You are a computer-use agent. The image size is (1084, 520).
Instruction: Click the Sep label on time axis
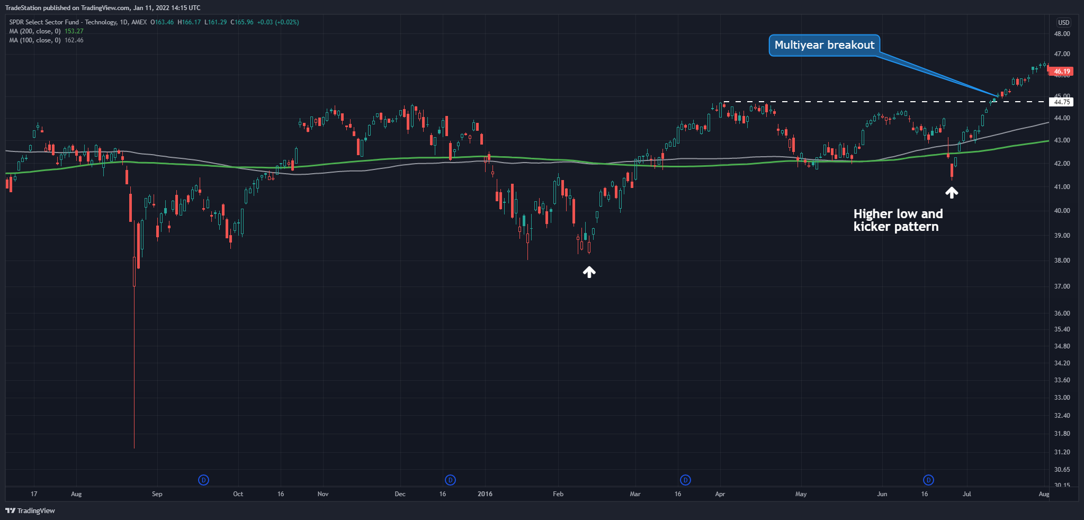pos(157,494)
